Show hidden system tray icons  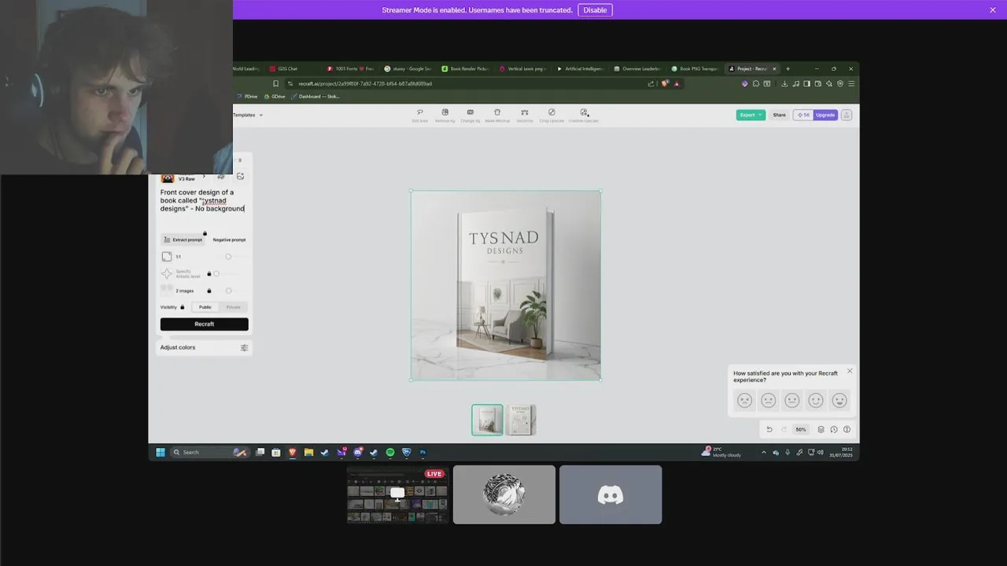pos(763,452)
